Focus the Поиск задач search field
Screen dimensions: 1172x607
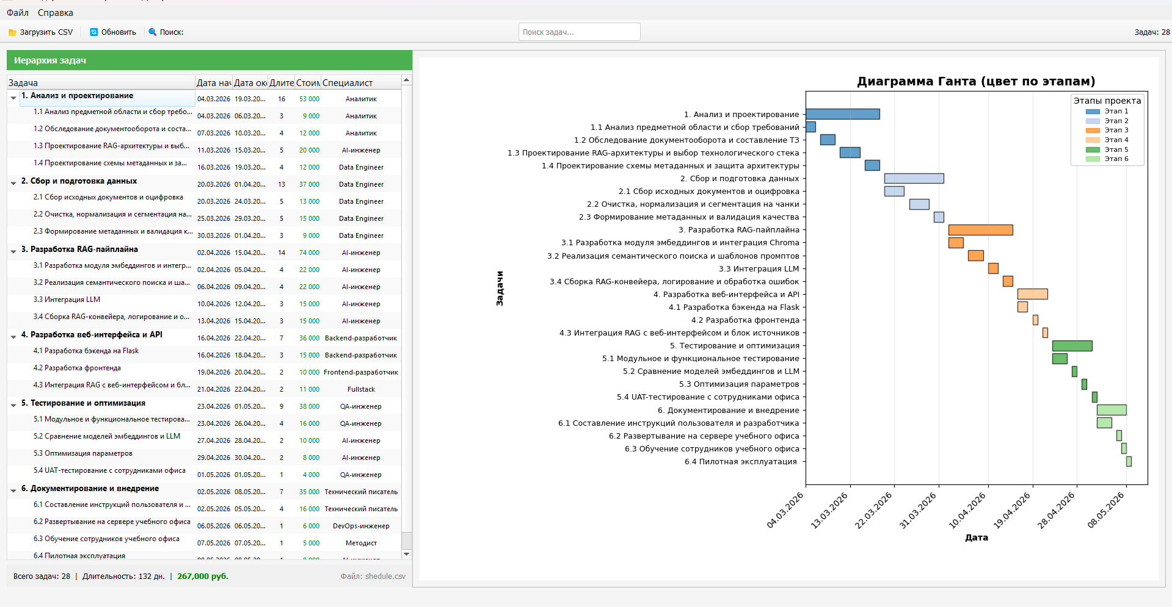tap(579, 32)
